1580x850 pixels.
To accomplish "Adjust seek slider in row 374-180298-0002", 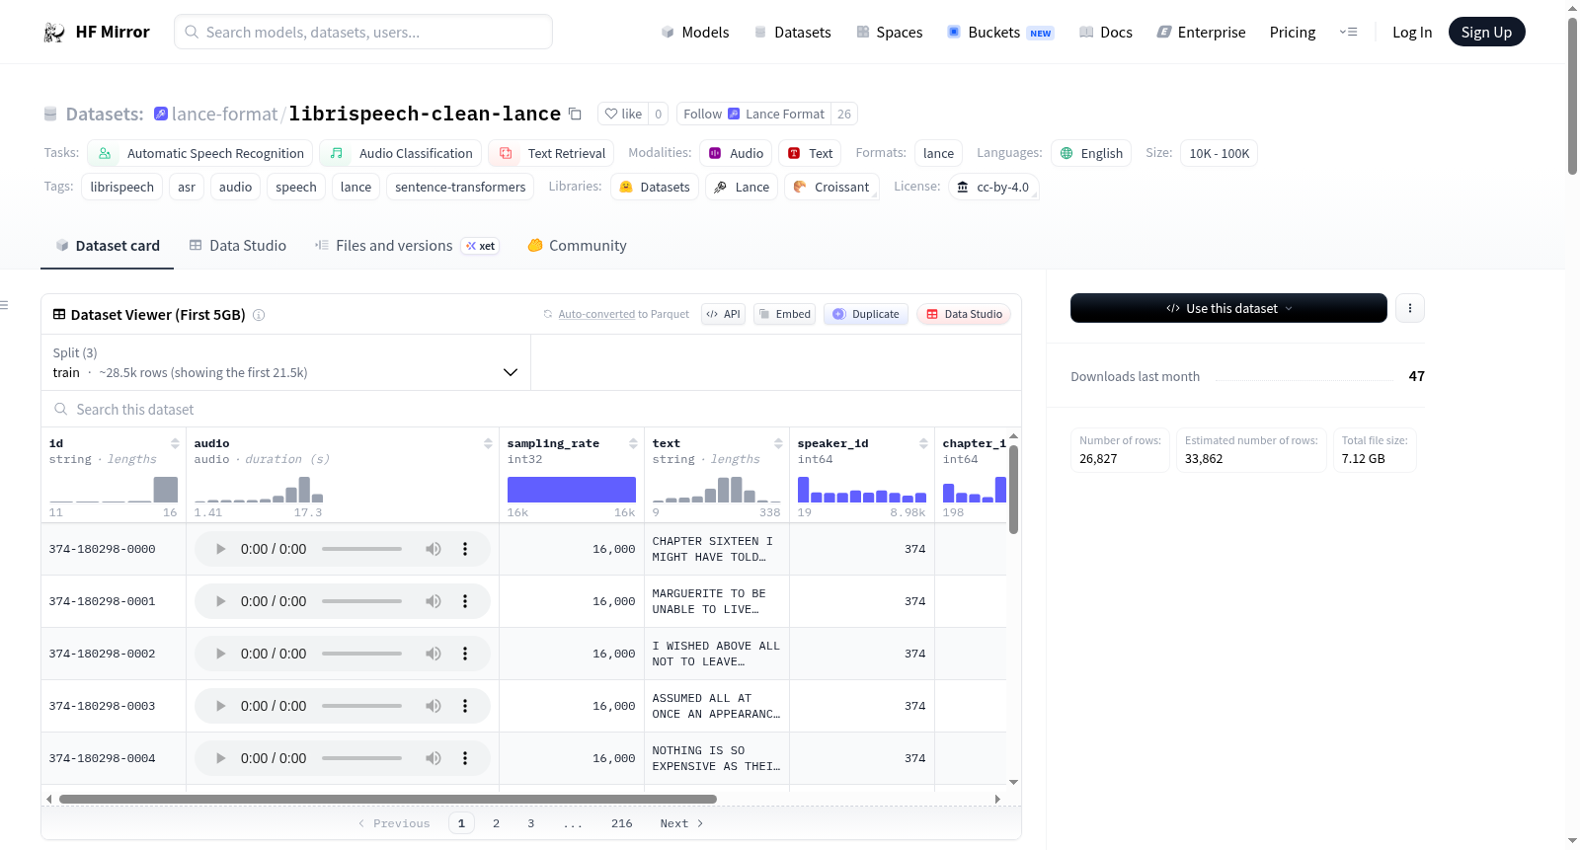I will (x=361, y=654).
